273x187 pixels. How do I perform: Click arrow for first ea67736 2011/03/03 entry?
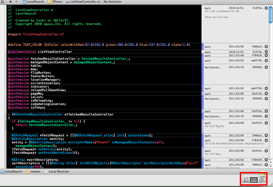(266, 60)
